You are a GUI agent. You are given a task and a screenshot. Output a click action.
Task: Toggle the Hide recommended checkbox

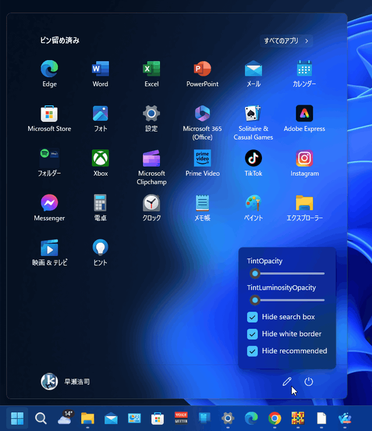(x=252, y=351)
